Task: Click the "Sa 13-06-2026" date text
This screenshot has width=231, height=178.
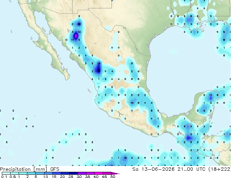Action: 153,169
